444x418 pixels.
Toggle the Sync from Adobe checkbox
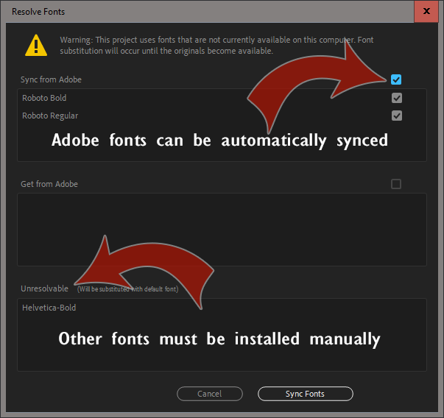click(396, 79)
